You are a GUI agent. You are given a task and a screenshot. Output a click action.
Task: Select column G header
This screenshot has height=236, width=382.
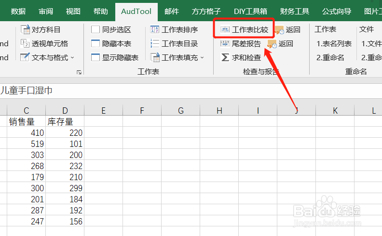[180, 110]
